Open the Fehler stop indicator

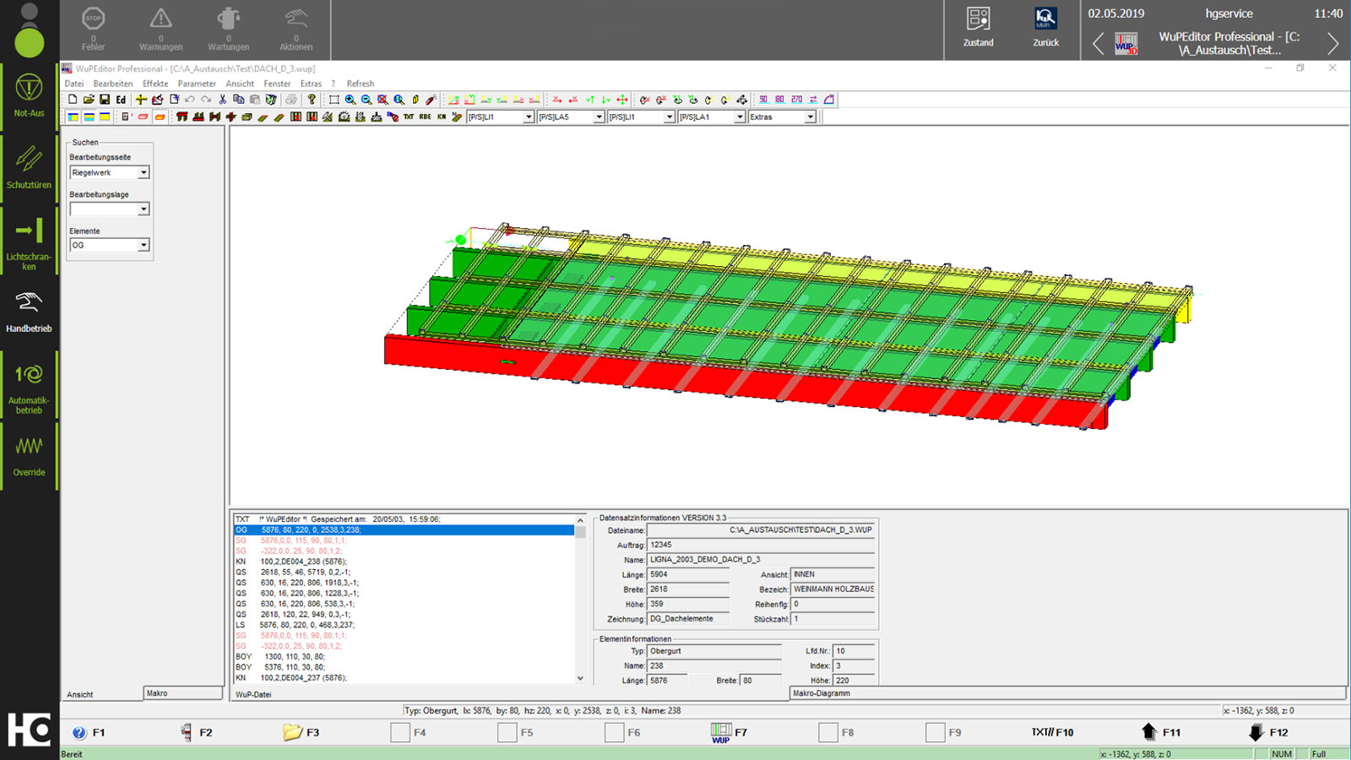click(x=93, y=29)
